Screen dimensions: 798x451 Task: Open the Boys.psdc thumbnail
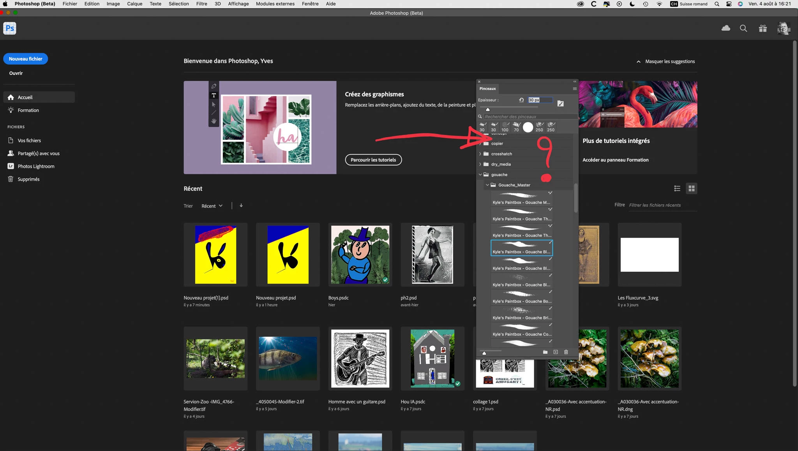(360, 255)
